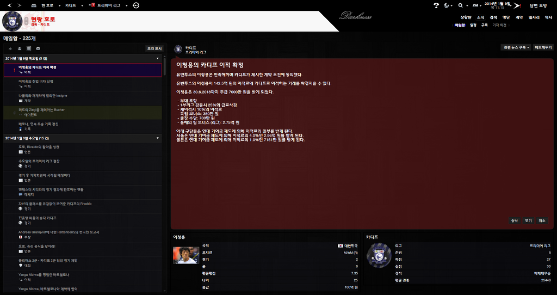Expand the 프리미어 리그 dropdown arrow
This screenshot has height=295, width=557.
point(126,5)
